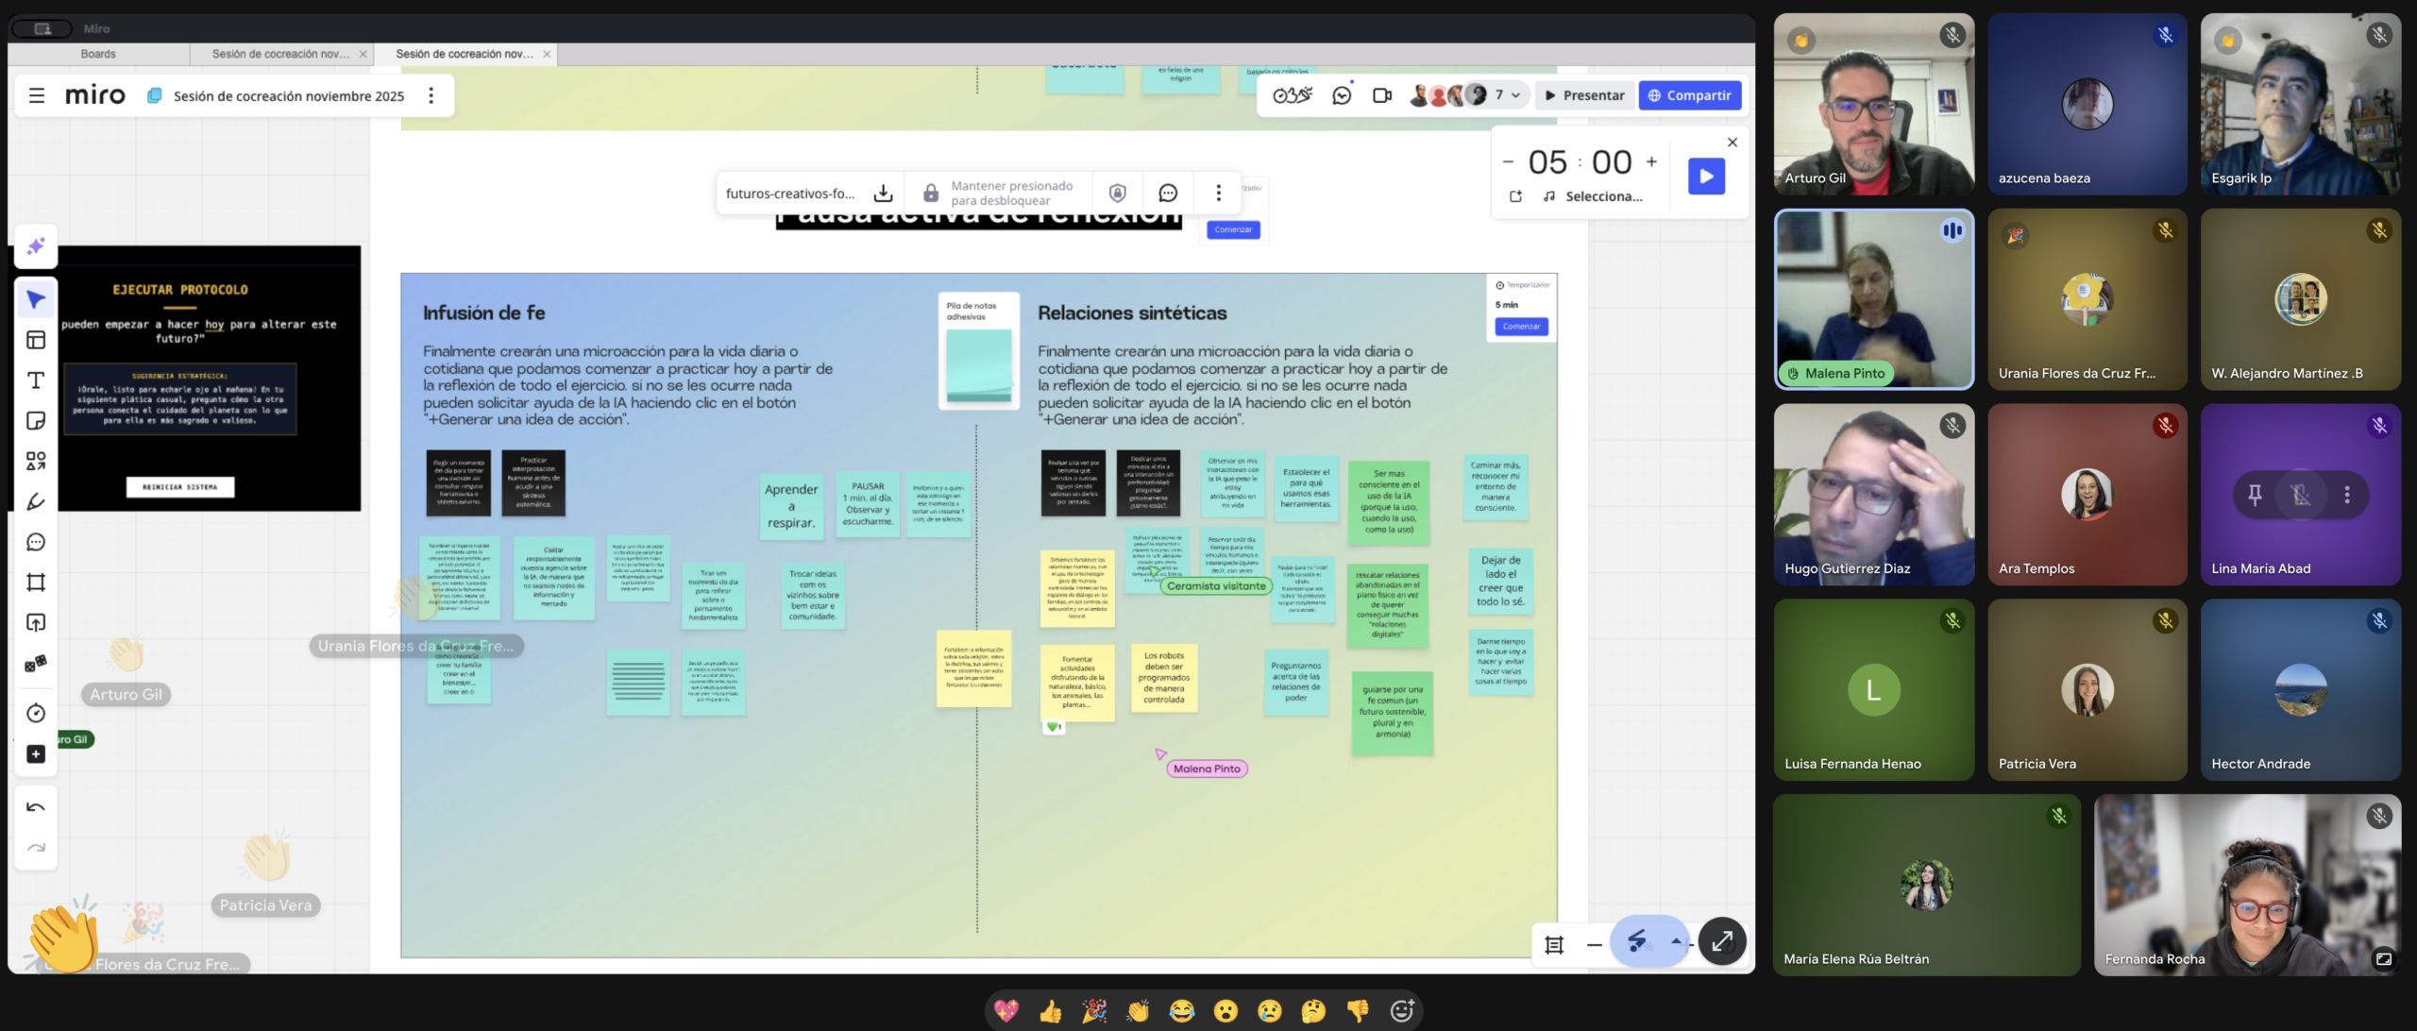This screenshot has height=1031, width=2417.
Task: Click the Compartir button
Action: tap(1689, 95)
